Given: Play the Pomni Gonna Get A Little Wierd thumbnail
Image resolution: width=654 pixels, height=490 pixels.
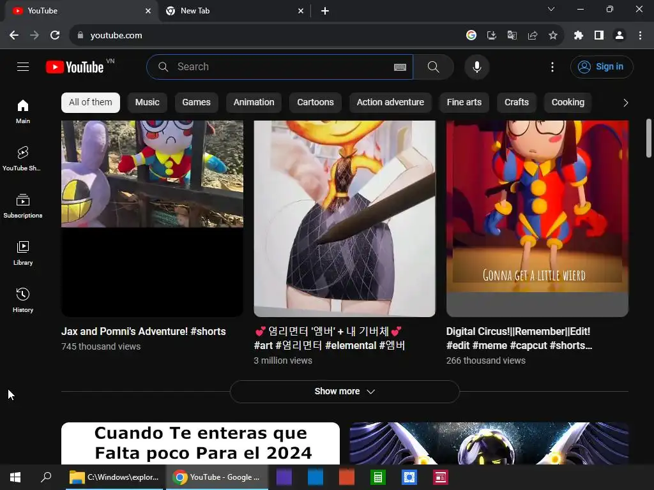Looking at the screenshot, I should (537, 219).
